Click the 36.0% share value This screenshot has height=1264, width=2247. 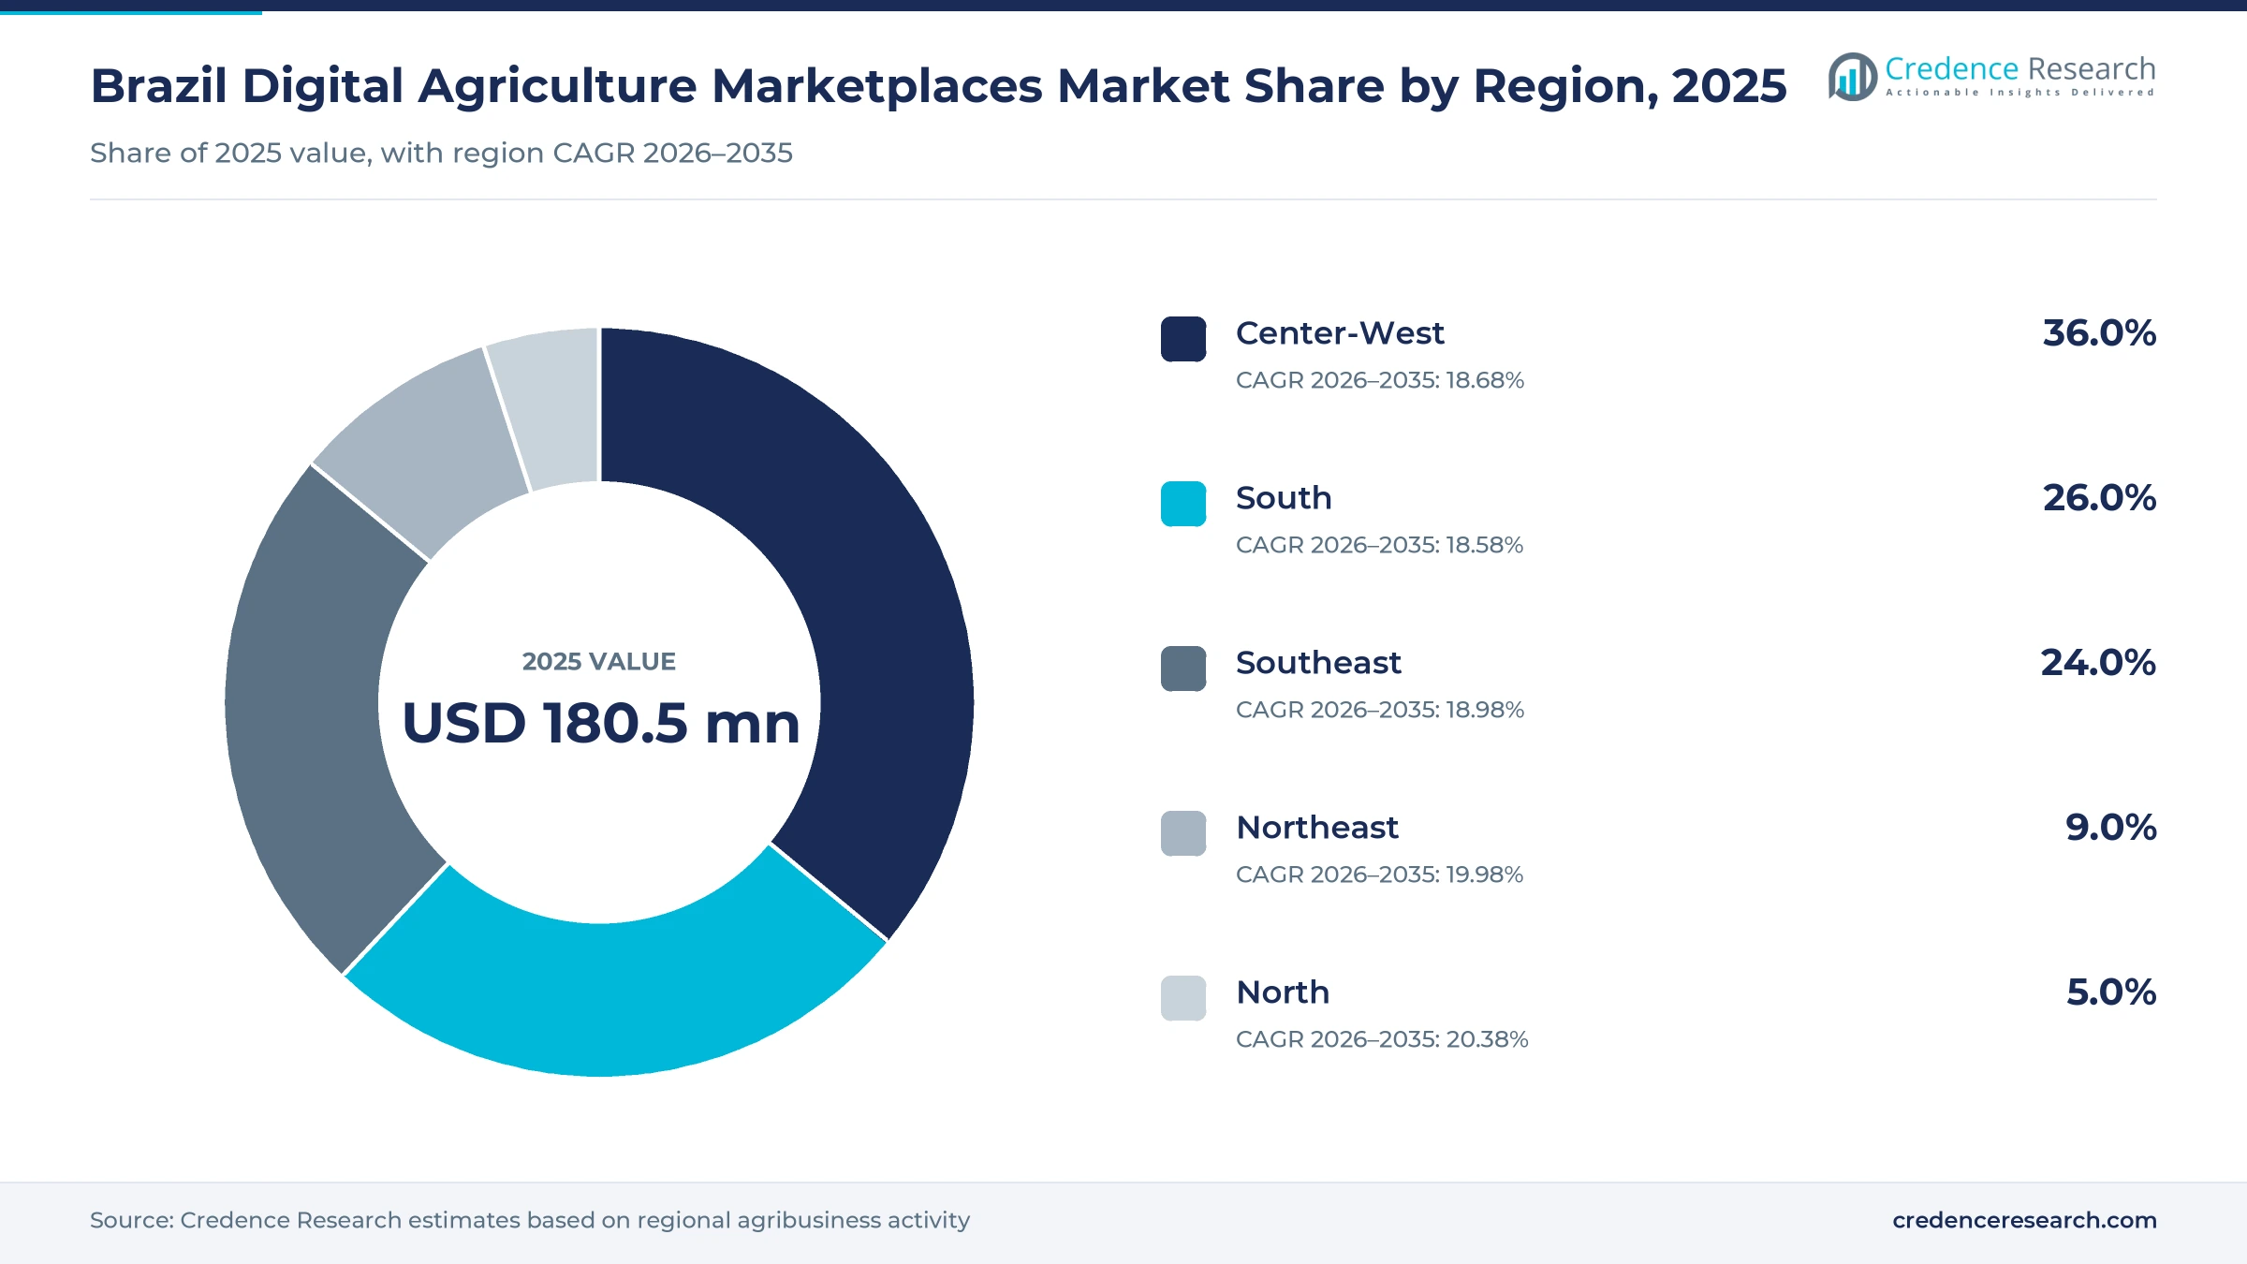click(x=2099, y=333)
